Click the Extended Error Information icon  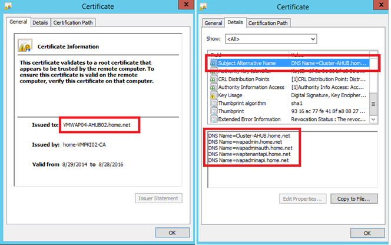pyautogui.click(x=213, y=119)
